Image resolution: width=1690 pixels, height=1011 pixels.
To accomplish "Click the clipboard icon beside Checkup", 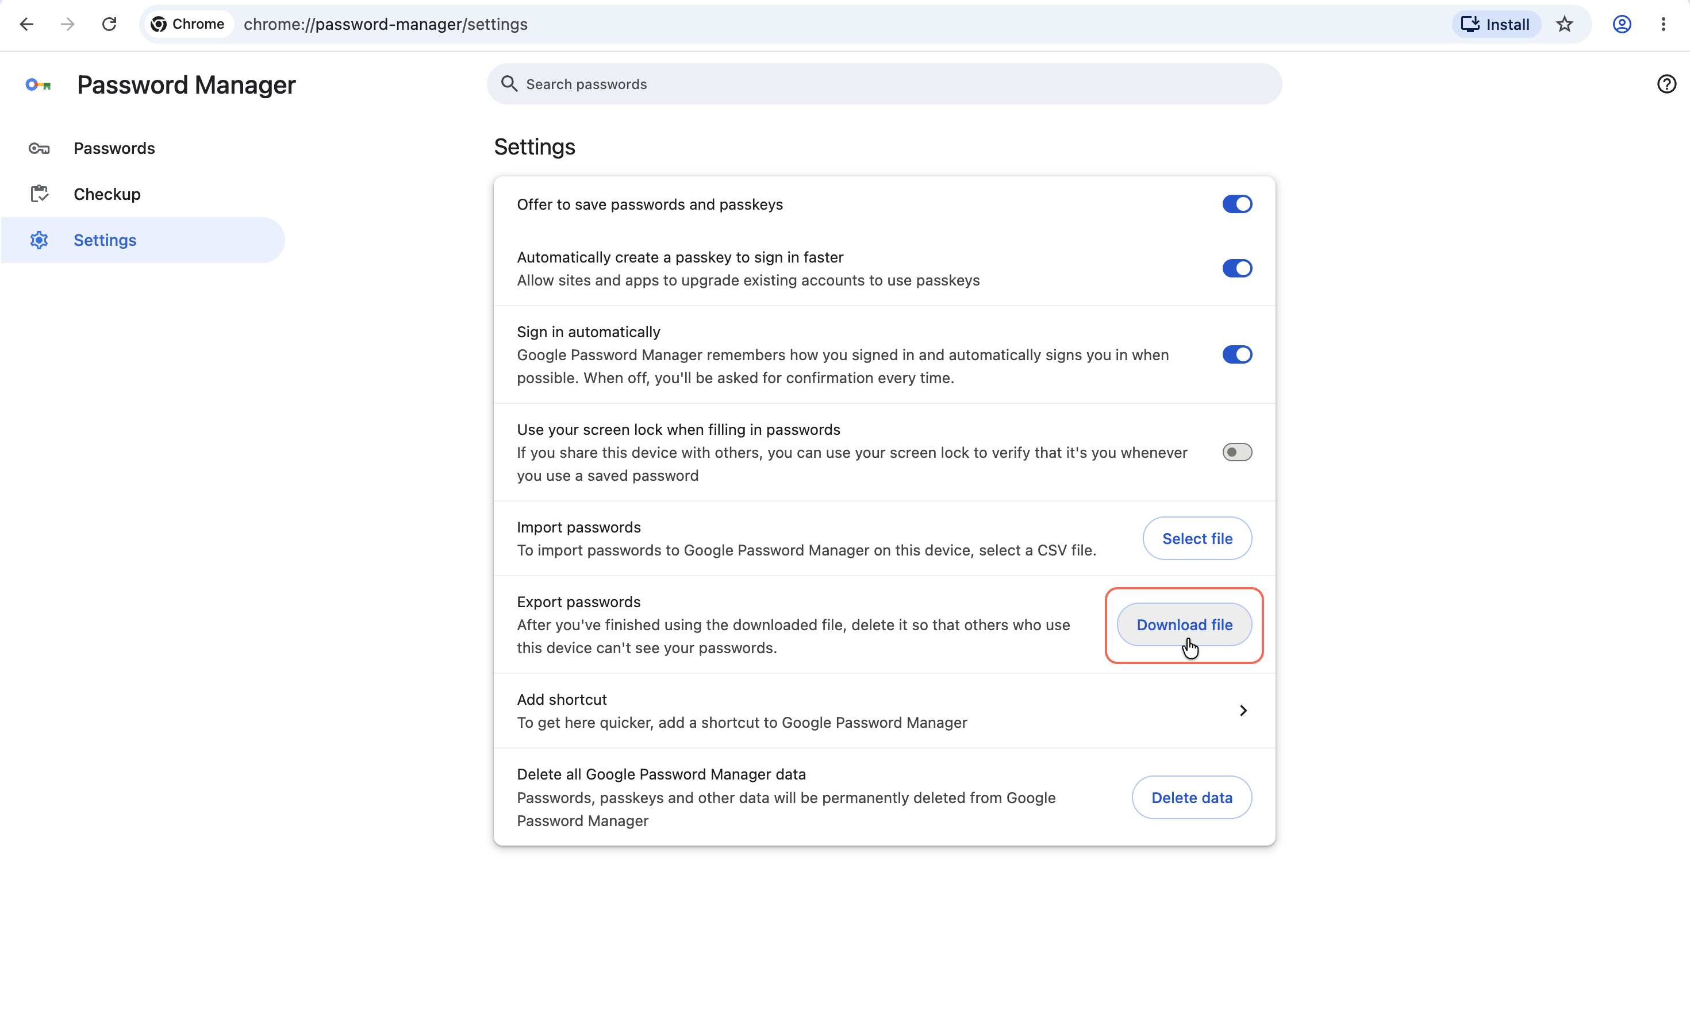I will [39, 194].
